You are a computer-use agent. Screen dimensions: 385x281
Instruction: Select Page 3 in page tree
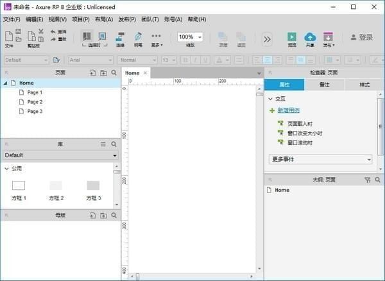(x=35, y=112)
